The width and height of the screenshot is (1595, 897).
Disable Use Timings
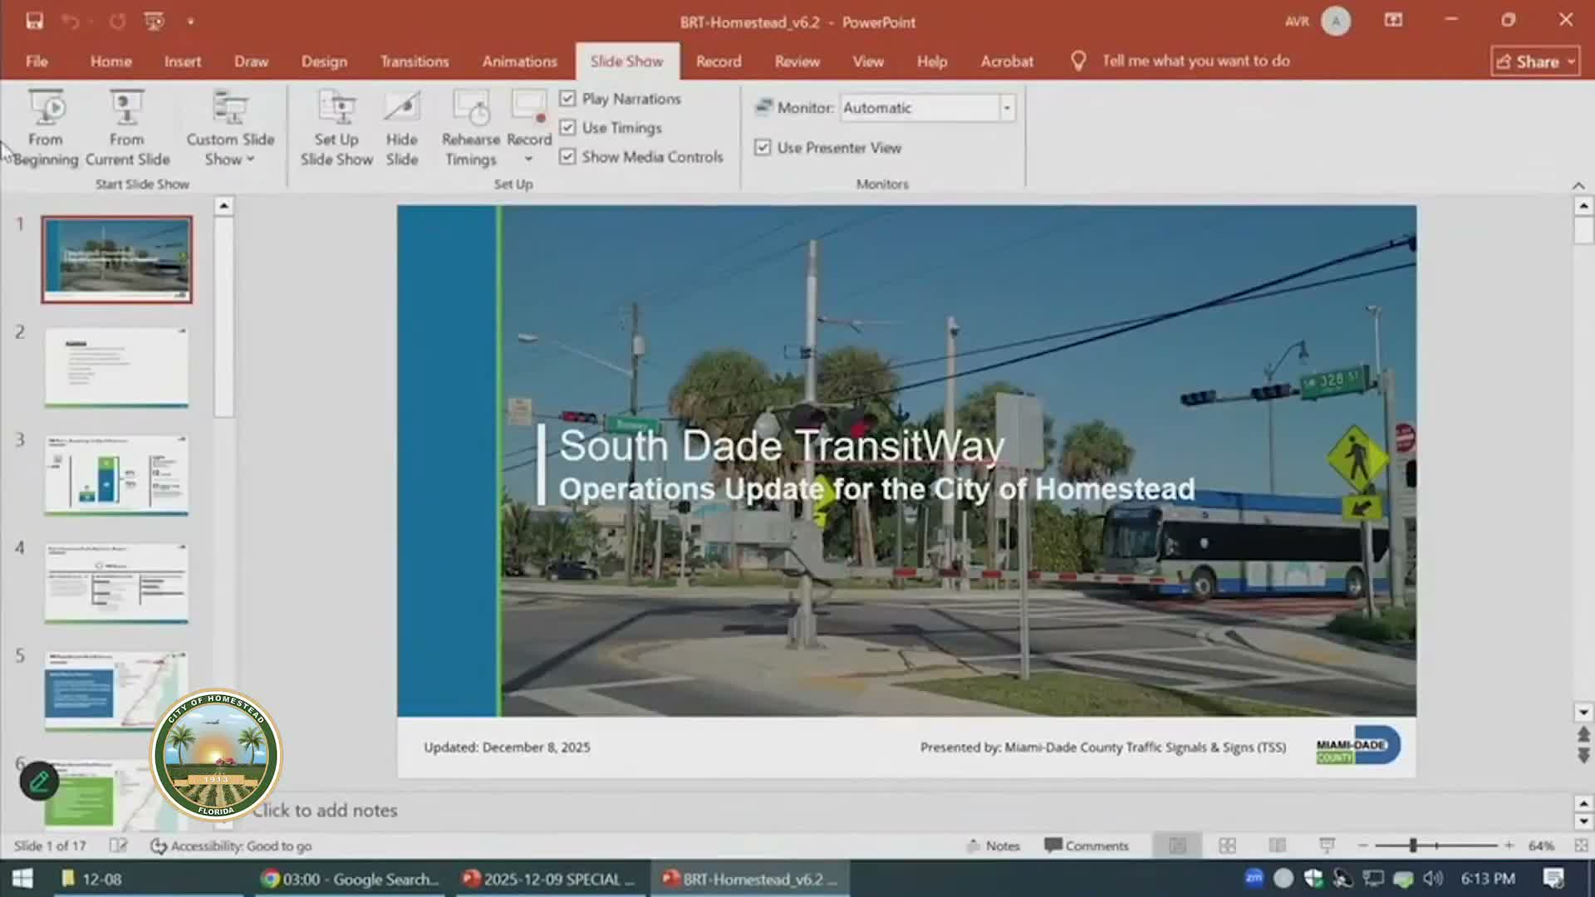(568, 127)
